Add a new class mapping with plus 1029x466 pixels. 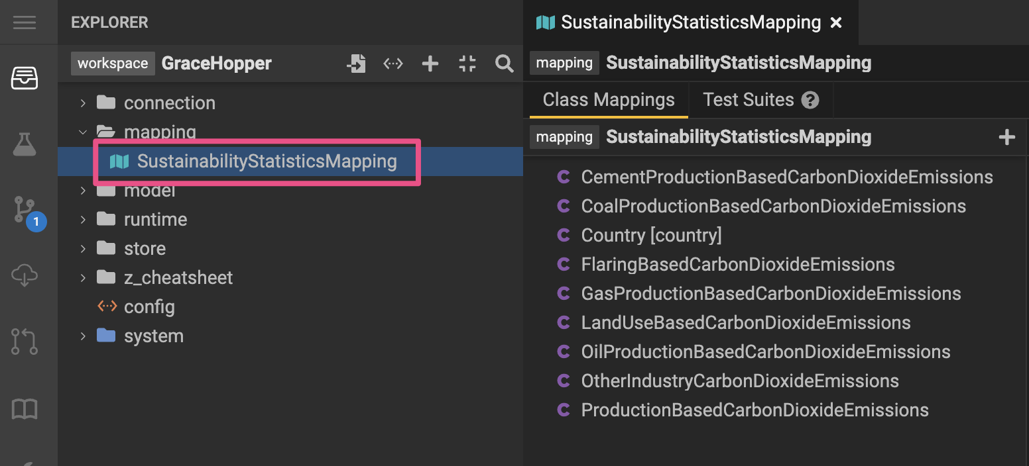point(1006,137)
